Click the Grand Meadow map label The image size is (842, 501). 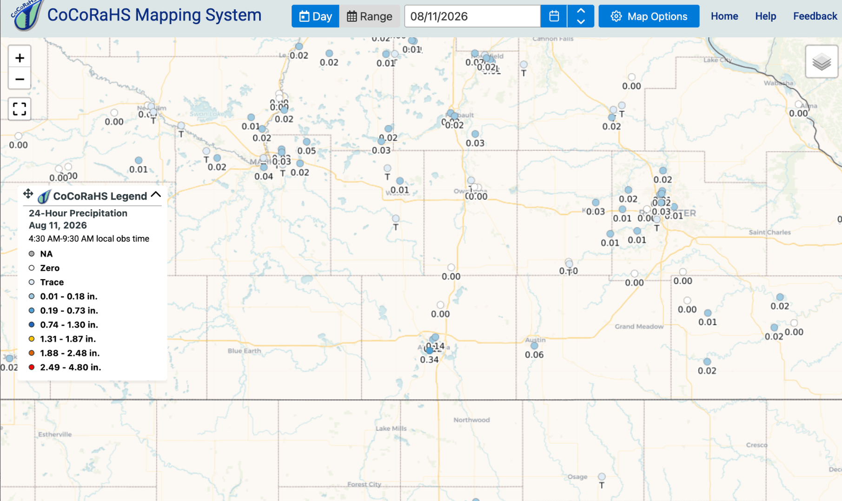tap(639, 327)
